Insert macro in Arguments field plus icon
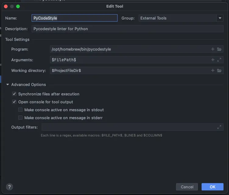This screenshot has width=229, height=195. pos(213,60)
